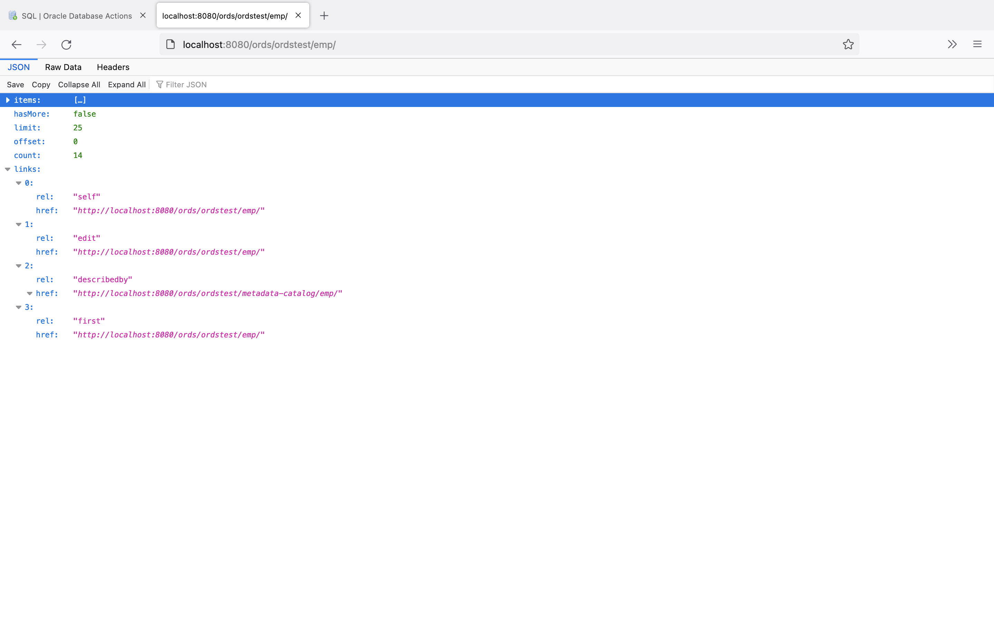The width and height of the screenshot is (994, 621).
Task: Open a new browser tab
Action: click(x=324, y=16)
